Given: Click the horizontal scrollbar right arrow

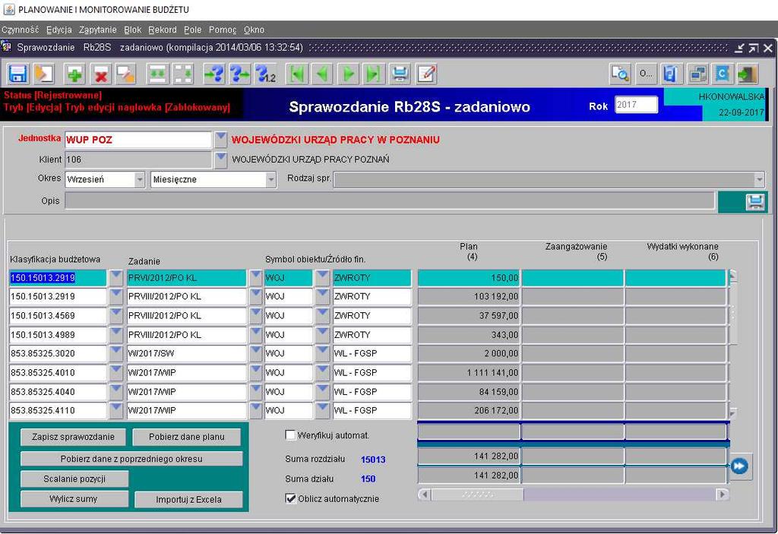Looking at the screenshot, I should click(x=722, y=495).
